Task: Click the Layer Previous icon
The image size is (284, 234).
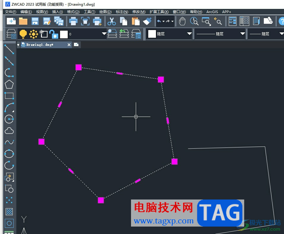Action: tap(124, 33)
